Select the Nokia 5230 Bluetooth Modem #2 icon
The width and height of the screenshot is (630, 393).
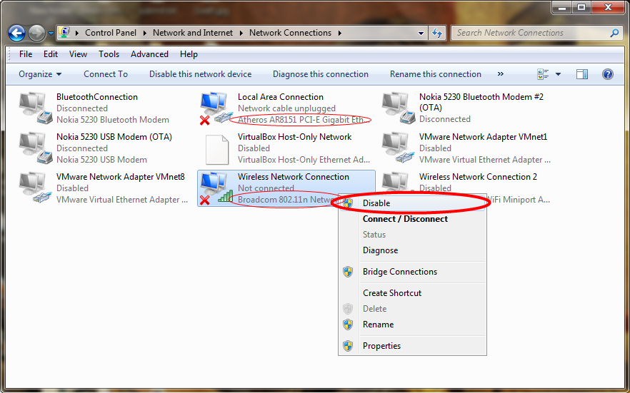(x=399, y=108)
